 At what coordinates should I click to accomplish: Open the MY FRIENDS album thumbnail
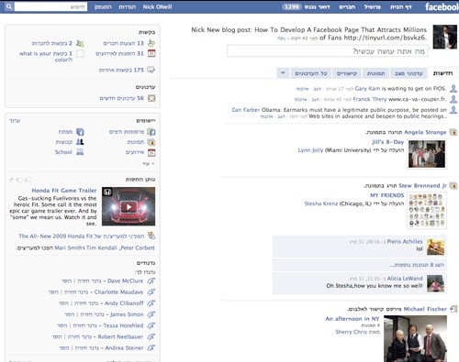(x=427, y=210)
